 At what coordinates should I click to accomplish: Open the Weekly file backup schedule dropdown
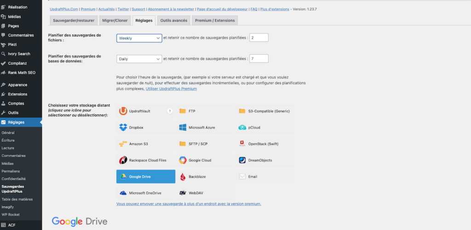point(139,38)
